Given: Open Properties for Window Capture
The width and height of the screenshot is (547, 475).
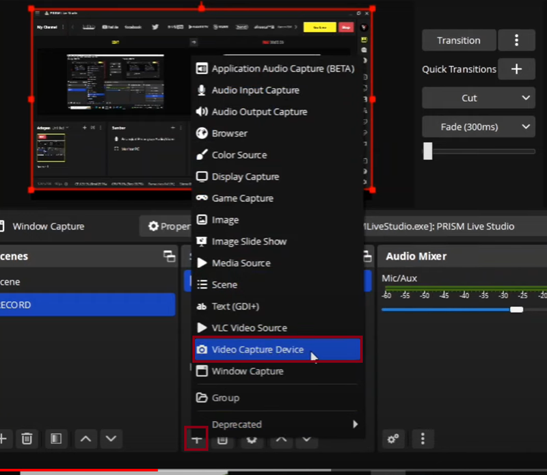Looking at the screenshot, I should [x=165, y=226].
